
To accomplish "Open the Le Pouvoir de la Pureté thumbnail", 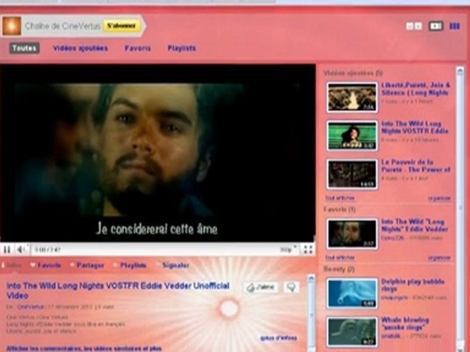I will click(x=352, y=174).
